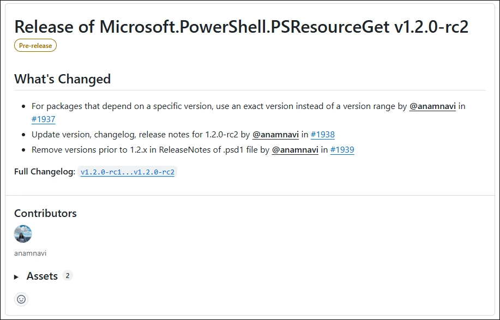Open pull request #1938 link
This screenshot has width=500, height=320.
323,135
